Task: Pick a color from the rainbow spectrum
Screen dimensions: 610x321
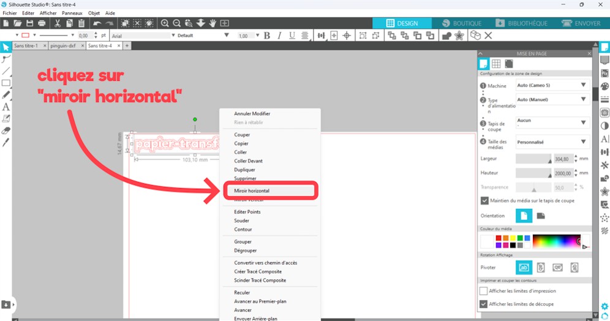Action: 556,241
